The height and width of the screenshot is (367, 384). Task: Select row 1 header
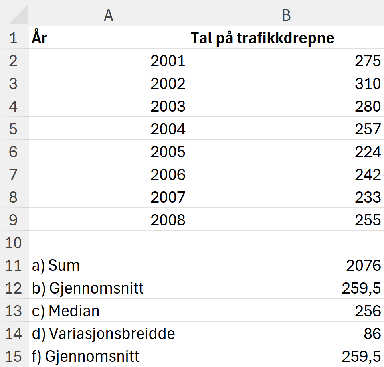coord(15,38)
